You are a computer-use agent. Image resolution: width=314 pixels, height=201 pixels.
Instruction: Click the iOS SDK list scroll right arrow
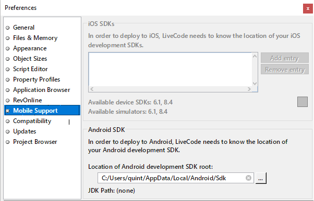pos(249,89)
